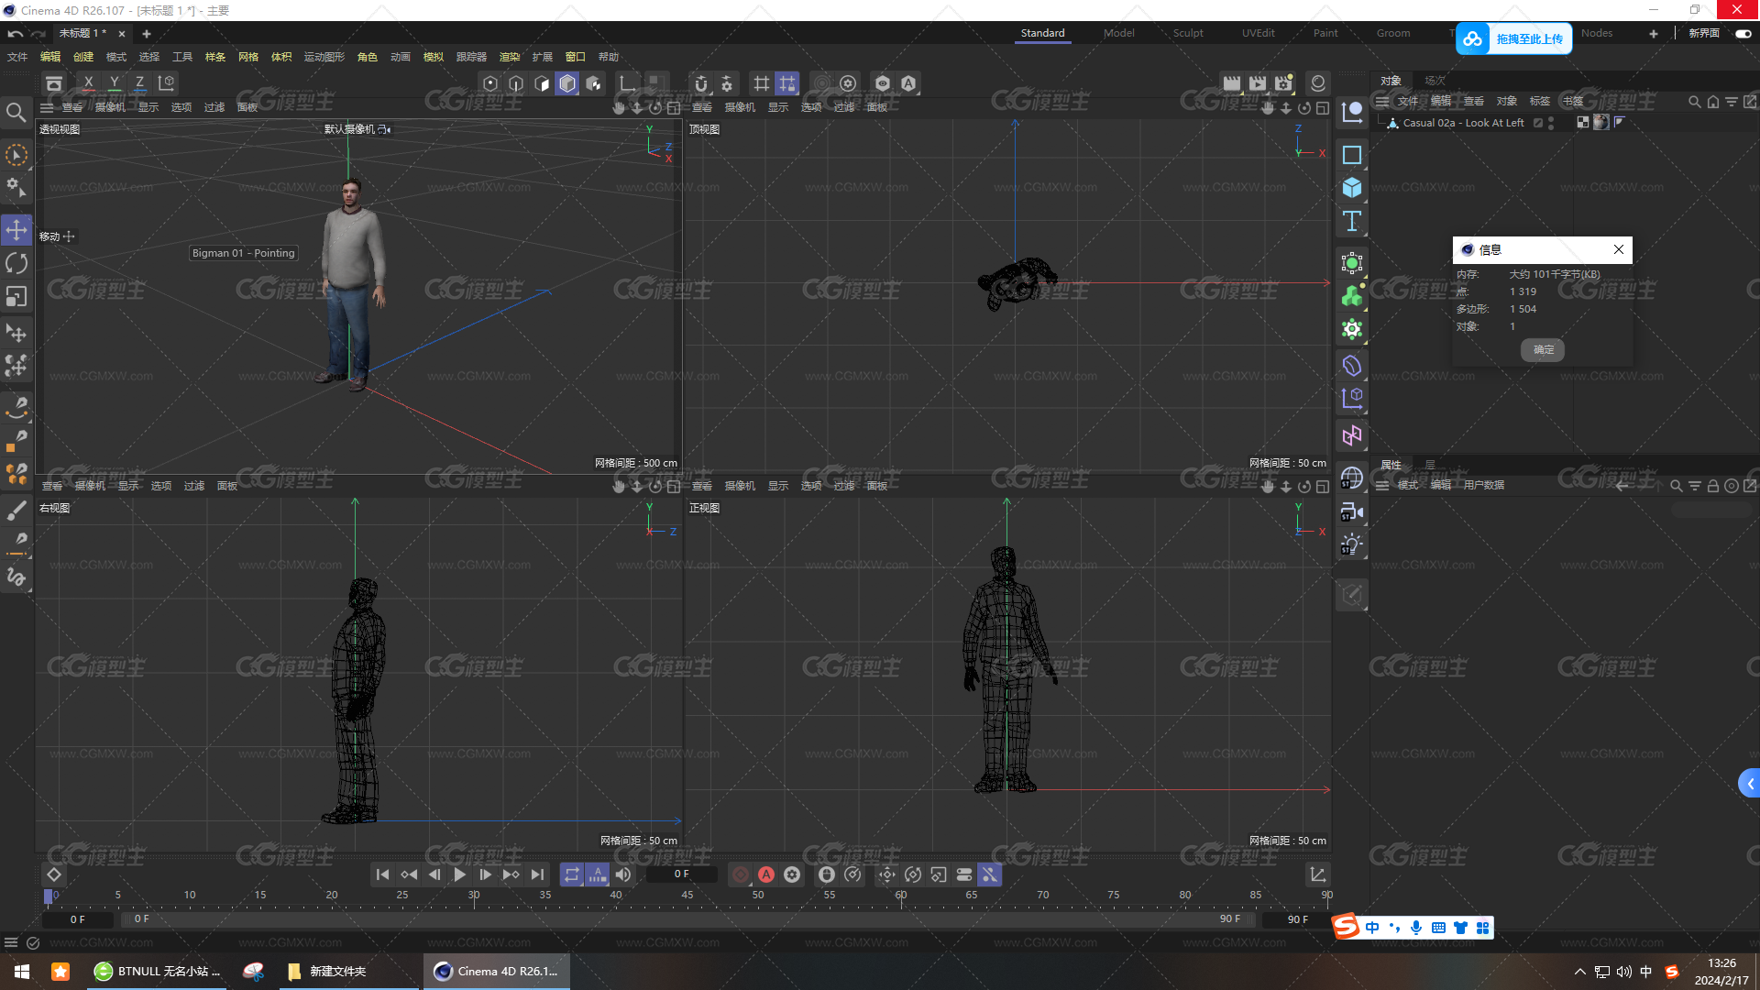Open the 显示 menu in right view
This screenshot has height=990, width=1760.
pos(128,486)
